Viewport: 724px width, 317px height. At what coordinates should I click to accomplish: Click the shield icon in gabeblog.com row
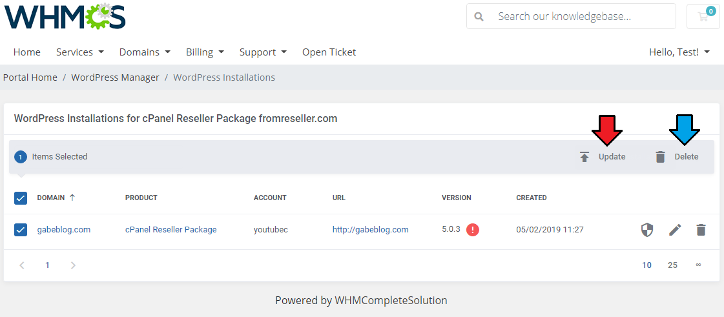[647, 230]
